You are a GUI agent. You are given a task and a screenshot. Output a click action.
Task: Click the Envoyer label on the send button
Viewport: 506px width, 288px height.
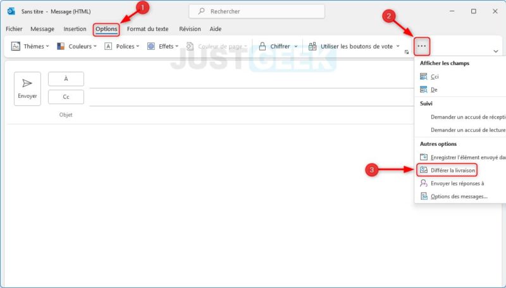(x=27, y=96)
